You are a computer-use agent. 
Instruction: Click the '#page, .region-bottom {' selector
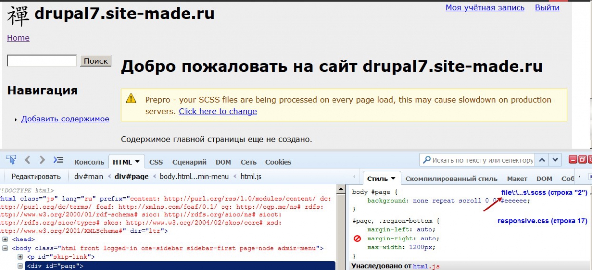click(396, 221)
